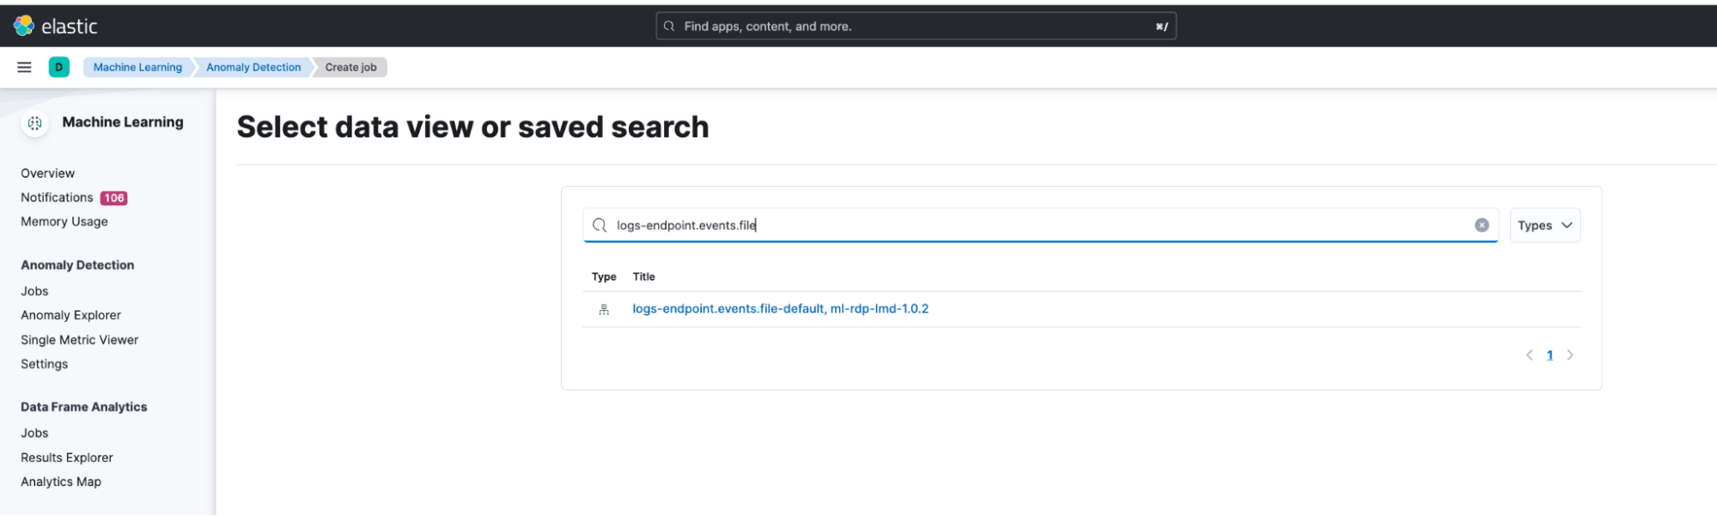Focus the Find apps, content global search field
Image resolution: width=1717 pixels, height=516 pixels.
pos(916,27)
